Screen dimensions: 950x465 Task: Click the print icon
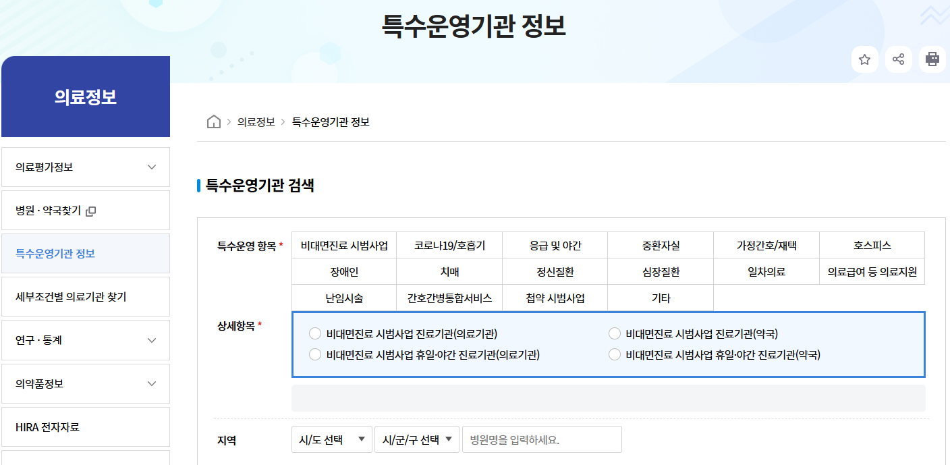[932, 59]
